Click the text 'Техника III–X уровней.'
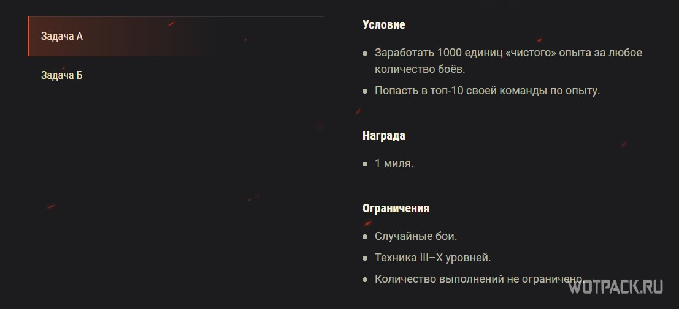Screen dimensions: 679x309 click(x=432, y=258)
